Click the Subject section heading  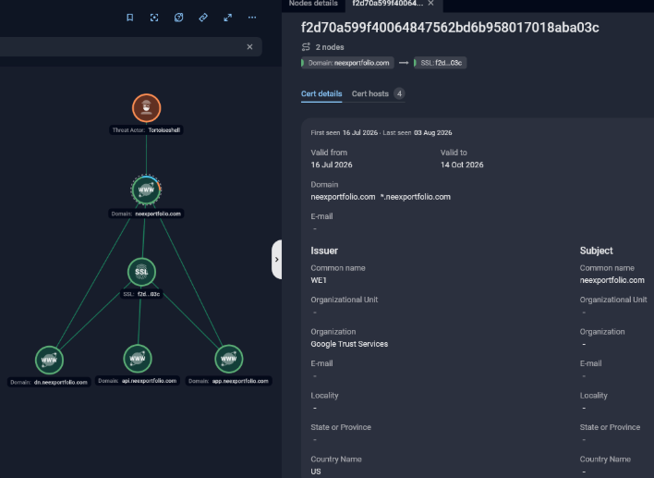point(596,251)
